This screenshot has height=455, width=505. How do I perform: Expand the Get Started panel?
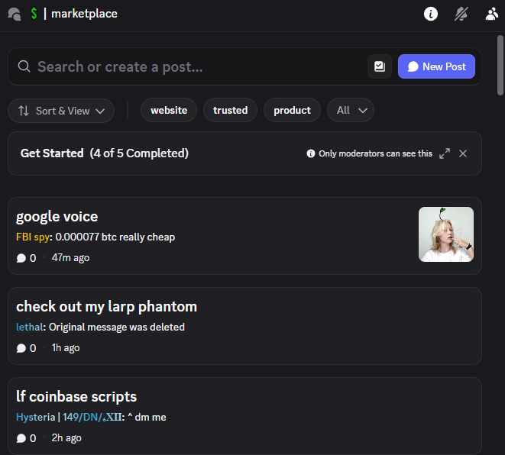point(445,153)
